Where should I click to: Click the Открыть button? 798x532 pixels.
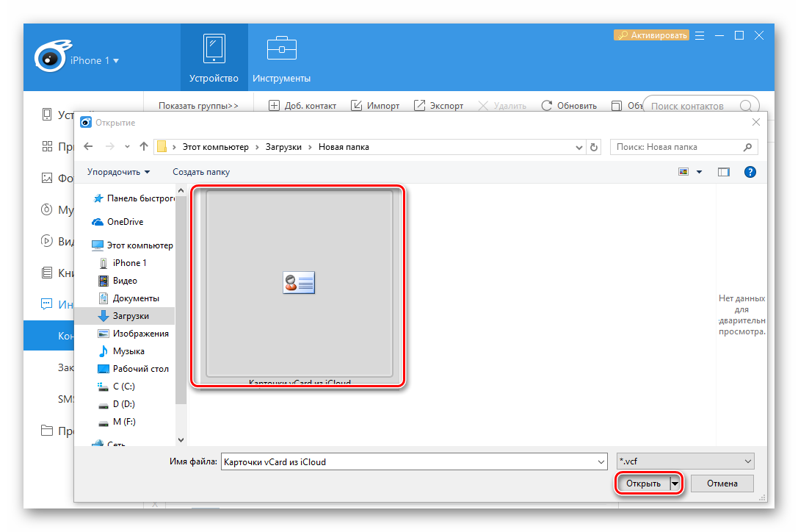642,484
